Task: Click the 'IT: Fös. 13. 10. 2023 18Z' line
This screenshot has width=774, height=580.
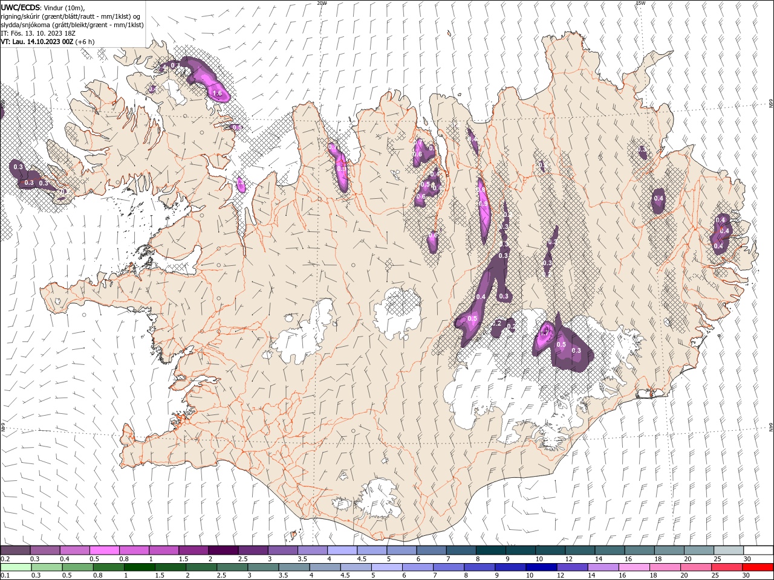Action: [x=39, y=33]
